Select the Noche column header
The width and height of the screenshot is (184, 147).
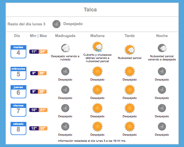pos(162,36)
